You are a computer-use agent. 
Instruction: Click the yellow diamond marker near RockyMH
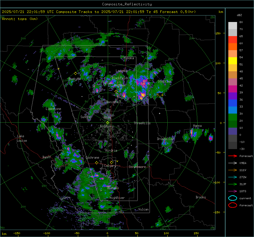pyautogui.click(x=75, y=74)
